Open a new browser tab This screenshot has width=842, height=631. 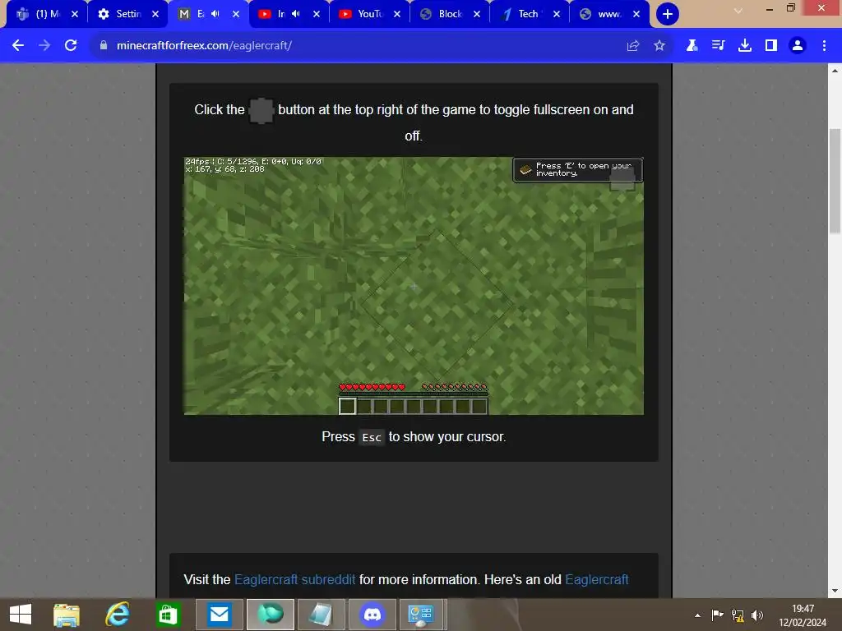[x=668, y=14]
